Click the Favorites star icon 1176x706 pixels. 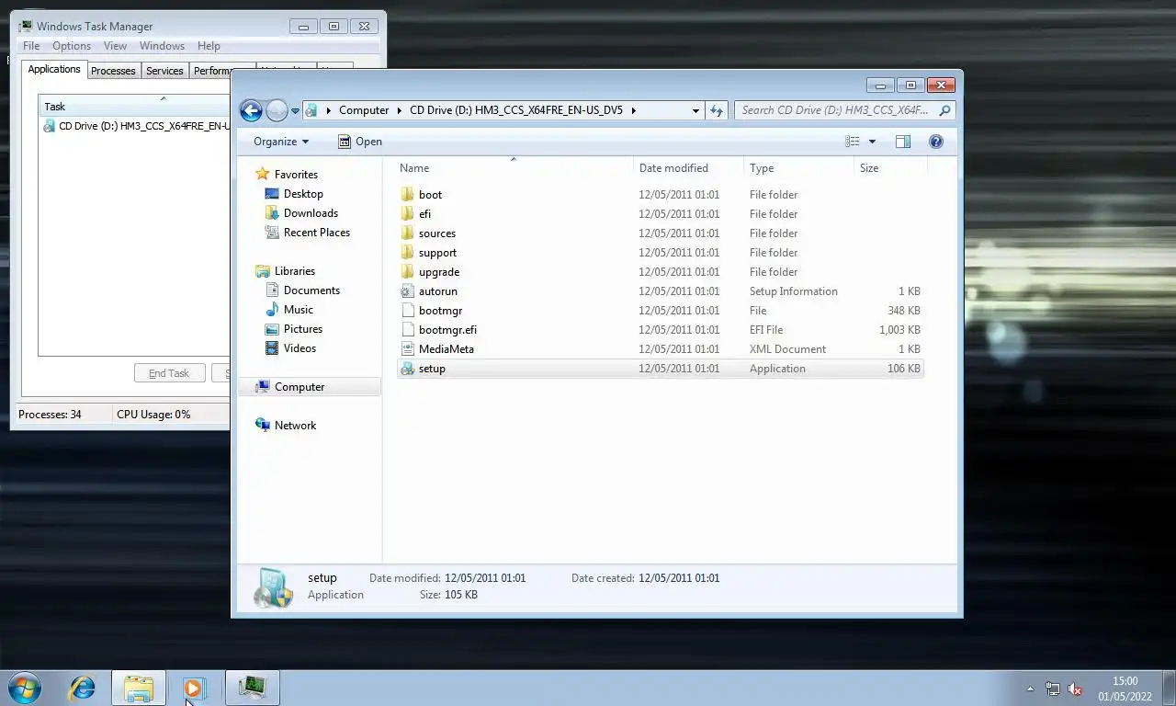tap(263, 175)
